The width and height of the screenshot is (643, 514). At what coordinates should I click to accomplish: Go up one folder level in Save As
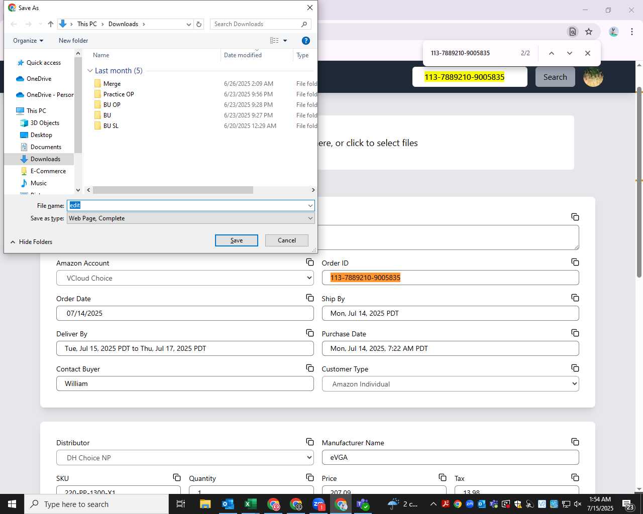50,24
